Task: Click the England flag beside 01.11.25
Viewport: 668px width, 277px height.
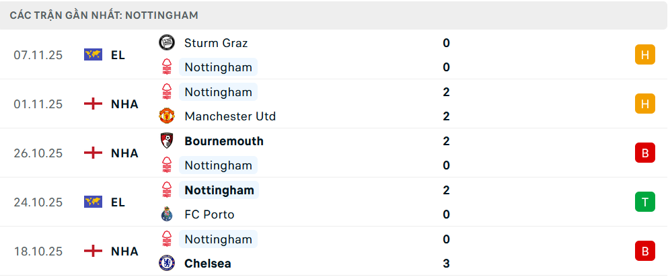Action: (x=93, y=104)
